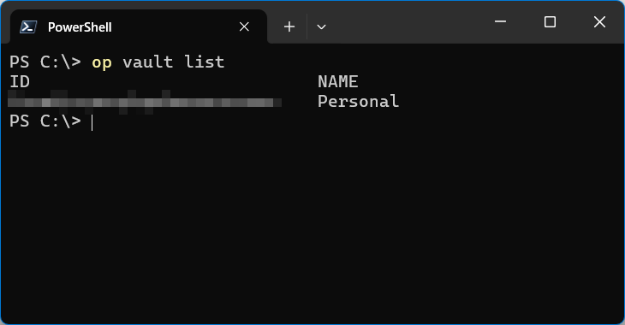Click the empty terminal area below prompt
Screen dimensions: 625x325
pos(312,227)
